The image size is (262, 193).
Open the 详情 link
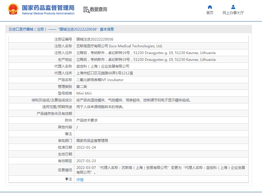pos(80,179)
